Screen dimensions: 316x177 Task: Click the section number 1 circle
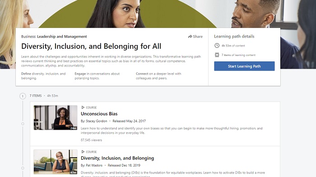(23, 96)
